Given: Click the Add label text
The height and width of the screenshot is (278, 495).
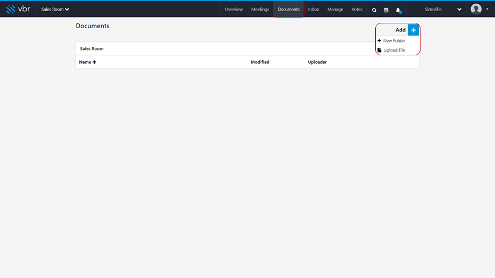Looking at the screenshot, I should (x=400, y=30).
